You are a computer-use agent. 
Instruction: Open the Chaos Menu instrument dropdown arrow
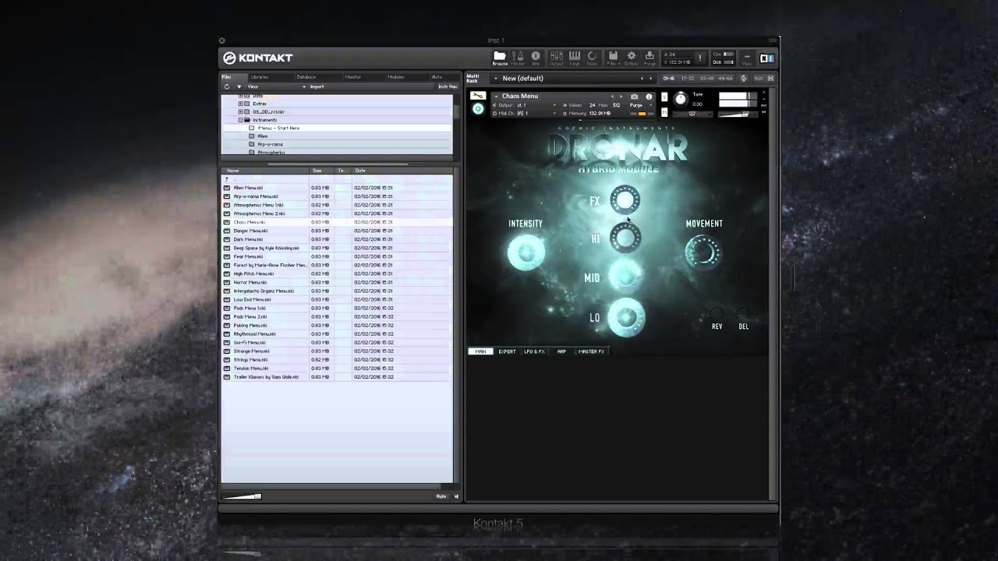496,97
